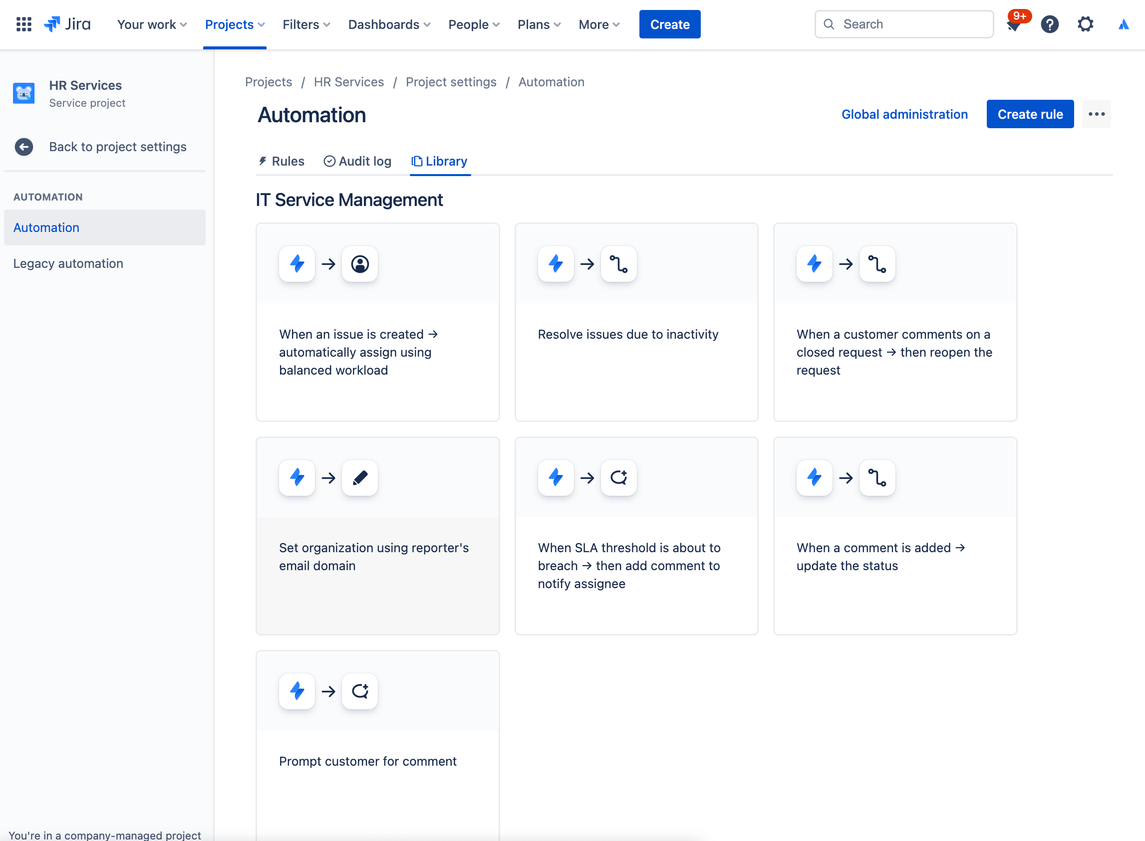
Task: Click the Create rule button
Action: pyautogui.click(x=1029, y=114)
